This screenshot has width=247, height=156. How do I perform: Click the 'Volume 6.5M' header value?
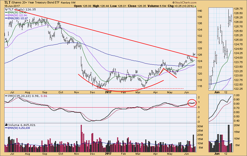(x=157, y=6)
